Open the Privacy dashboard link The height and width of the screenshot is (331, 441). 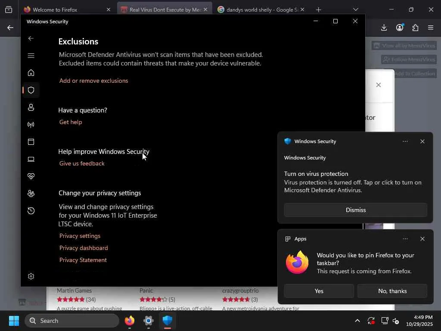[84, 248]
